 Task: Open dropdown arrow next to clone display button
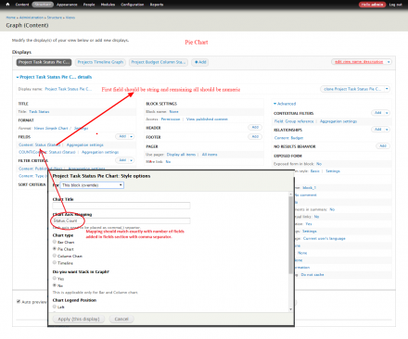coord(387,89)
